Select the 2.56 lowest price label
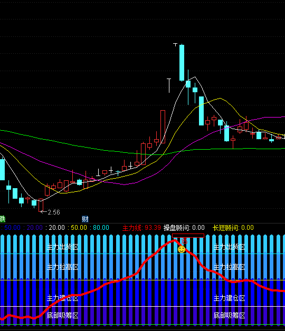 [54, 212]
